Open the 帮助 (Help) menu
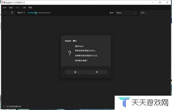172x110 pixels. [30, 8]
